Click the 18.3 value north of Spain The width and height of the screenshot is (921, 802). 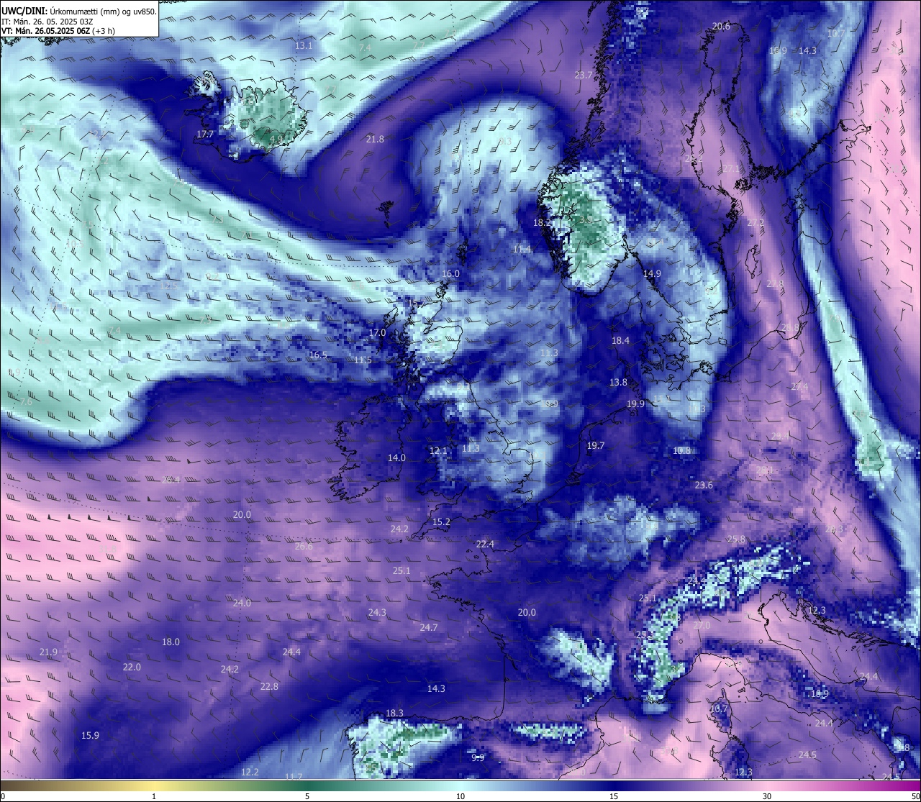tap(394, 714)
